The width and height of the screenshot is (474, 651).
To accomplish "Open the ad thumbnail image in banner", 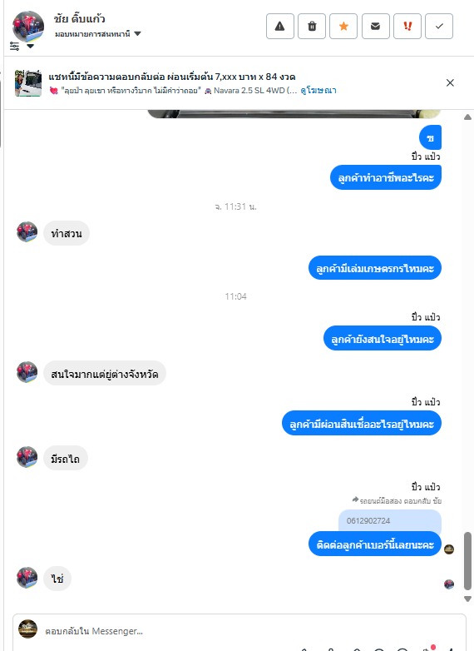I will (27, 83).
